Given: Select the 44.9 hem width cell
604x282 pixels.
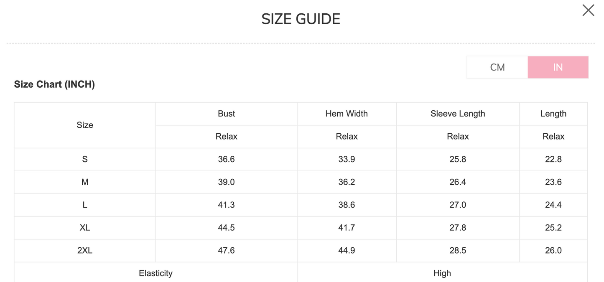Looking at the screenshot, I should pos(347,250).
